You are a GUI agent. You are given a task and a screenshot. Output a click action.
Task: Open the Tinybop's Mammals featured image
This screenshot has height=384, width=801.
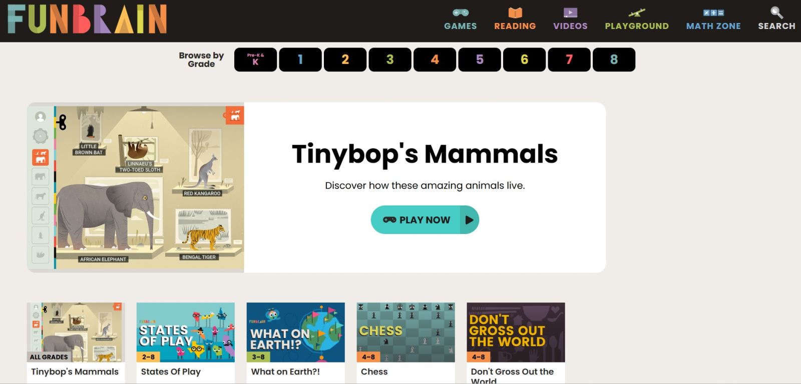(x=136, y=187)
